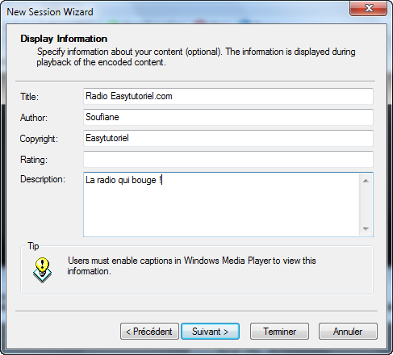Click the Display Information heading
Screen dimensions: 393x355
pos(64,39)
